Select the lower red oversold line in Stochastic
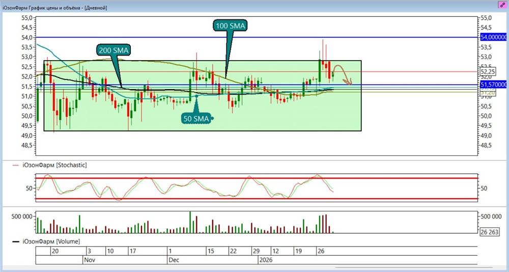This screenshot has height=272, width=509. click(257, 199)
